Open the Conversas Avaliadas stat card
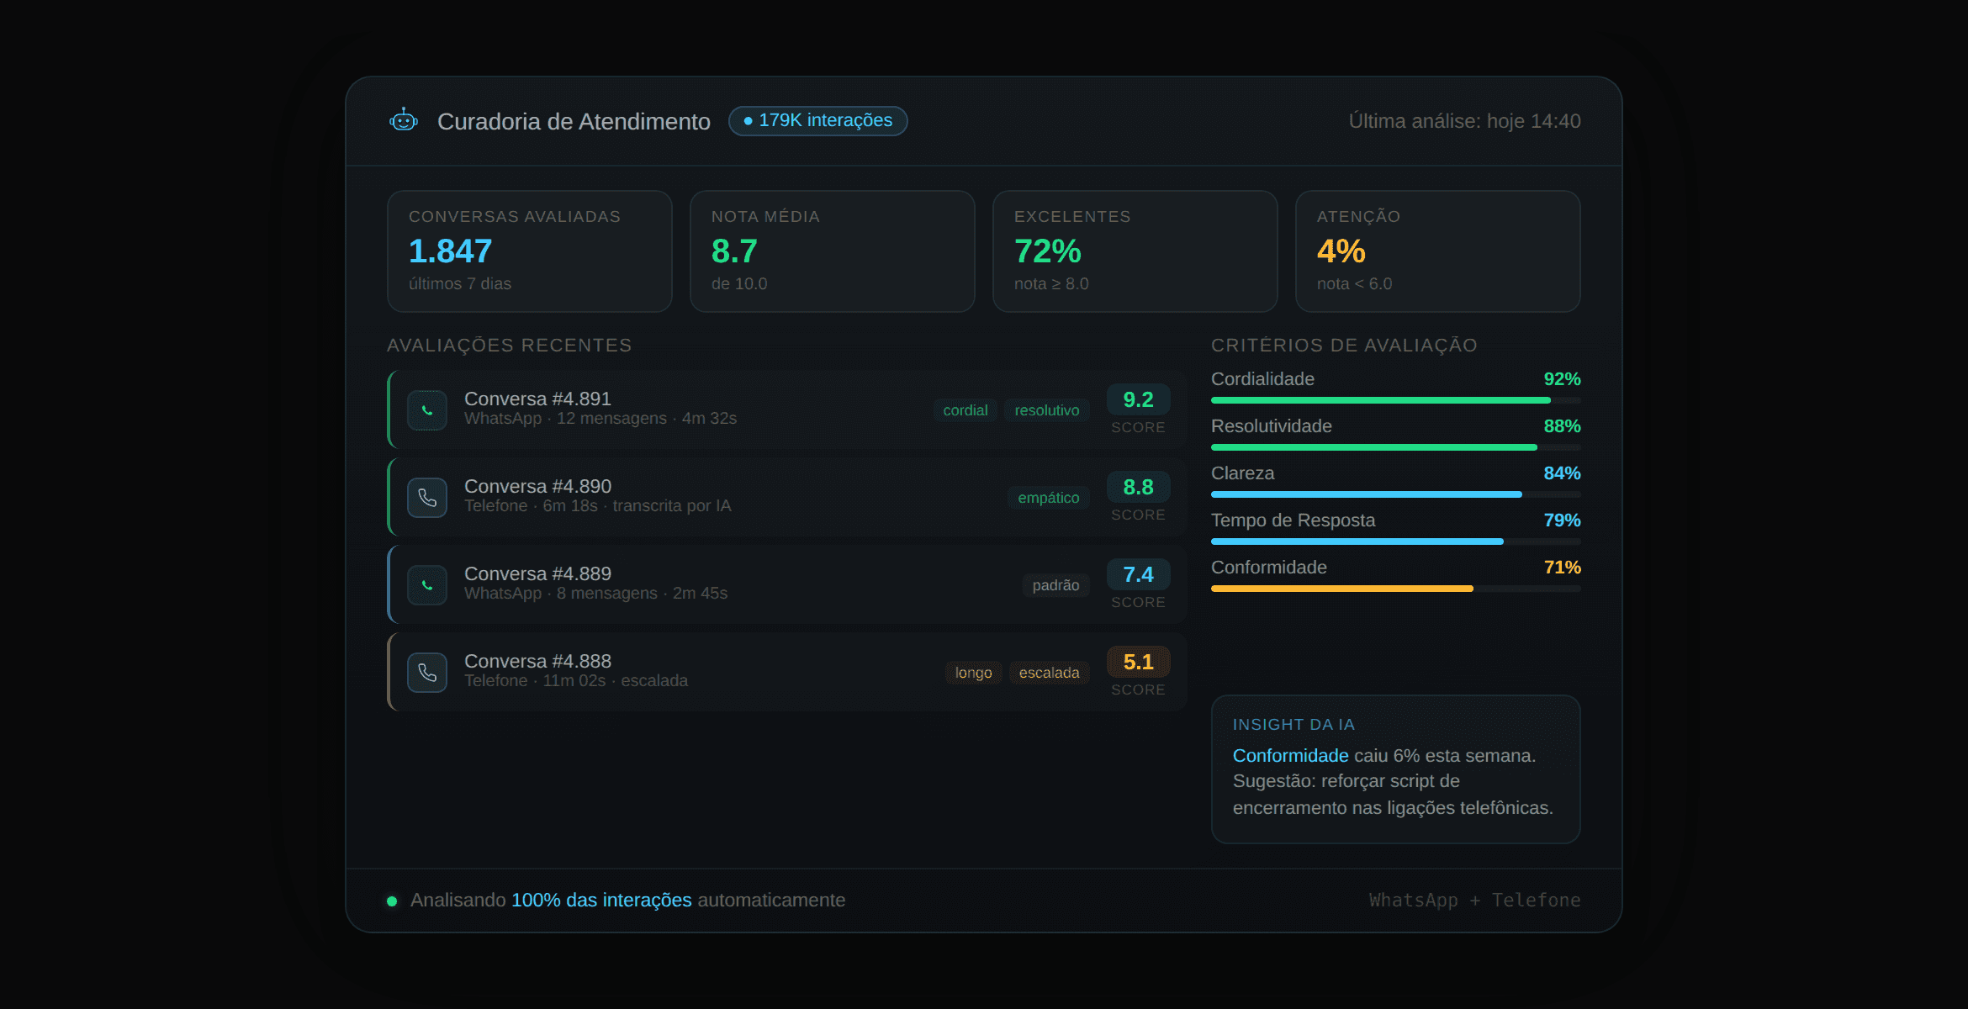The height and width of the screenshot is (1009, 1968). tap(529, 251)
